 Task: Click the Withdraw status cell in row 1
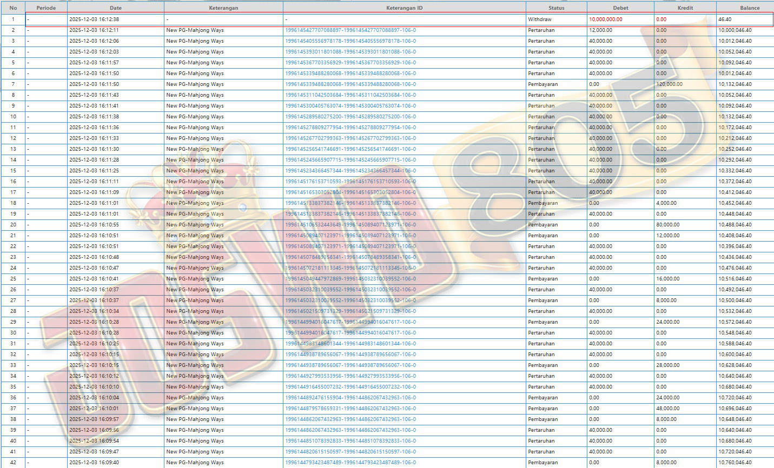pyautogui.click(x=540, y=19)
